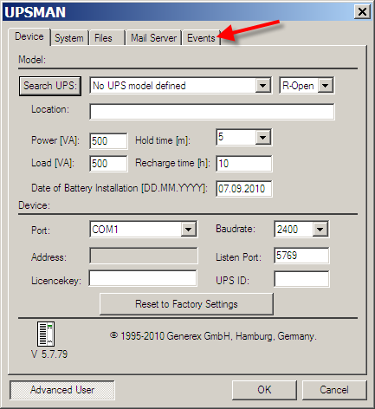The image size is (375, 409).
Task: Open the Hold time dropdown
Action: pyautogui.click(x=262, y=137)
